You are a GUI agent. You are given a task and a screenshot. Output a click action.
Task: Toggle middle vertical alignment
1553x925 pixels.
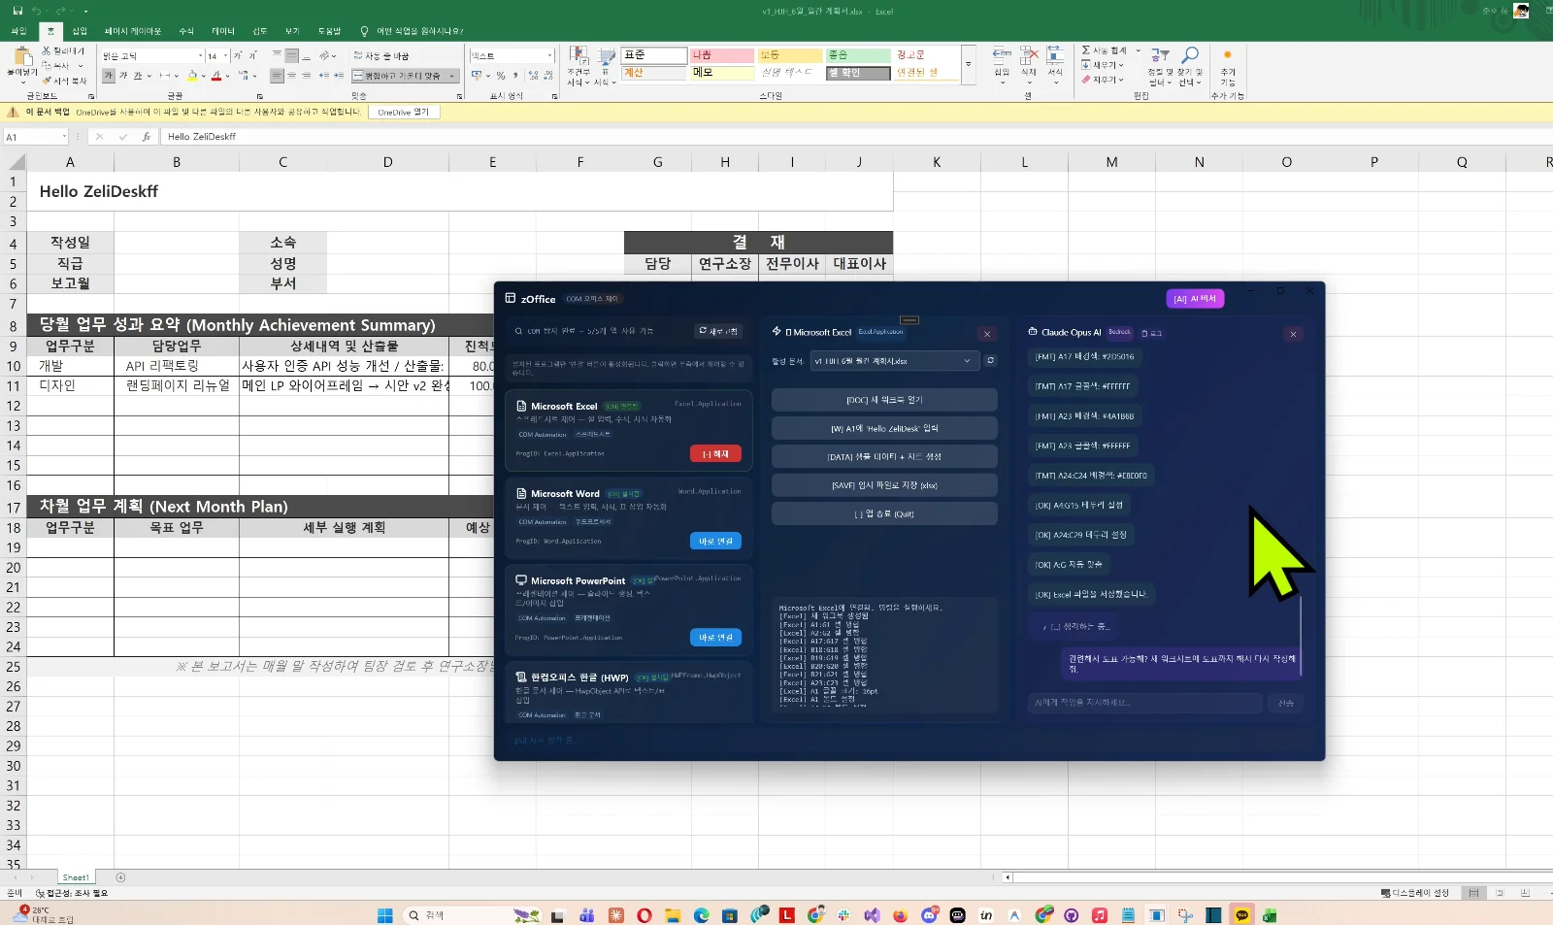(292, 56)
